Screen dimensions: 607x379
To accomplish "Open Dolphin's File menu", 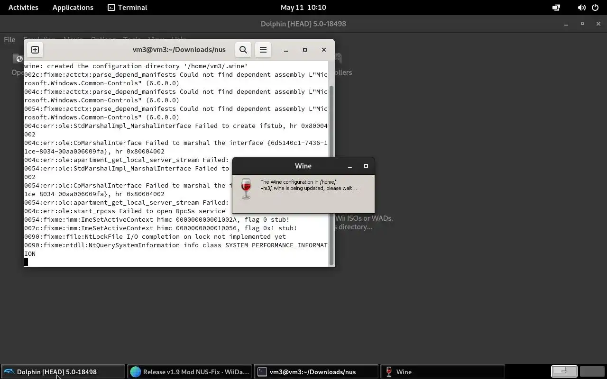I will (x=9, y=40).
